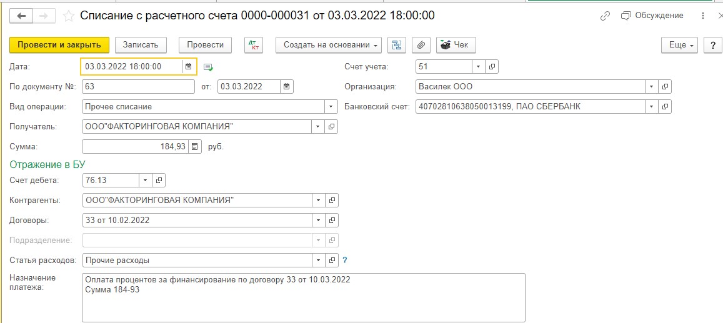Click the link chain icon
The width and height of the screenshot is (723, 323).
(605, 16)
